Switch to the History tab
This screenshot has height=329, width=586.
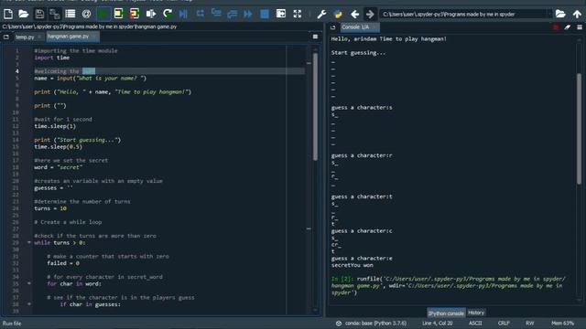click(476, 313)
